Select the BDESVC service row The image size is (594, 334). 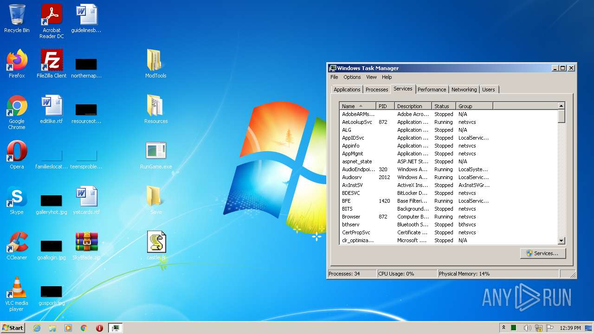point(448,193)
